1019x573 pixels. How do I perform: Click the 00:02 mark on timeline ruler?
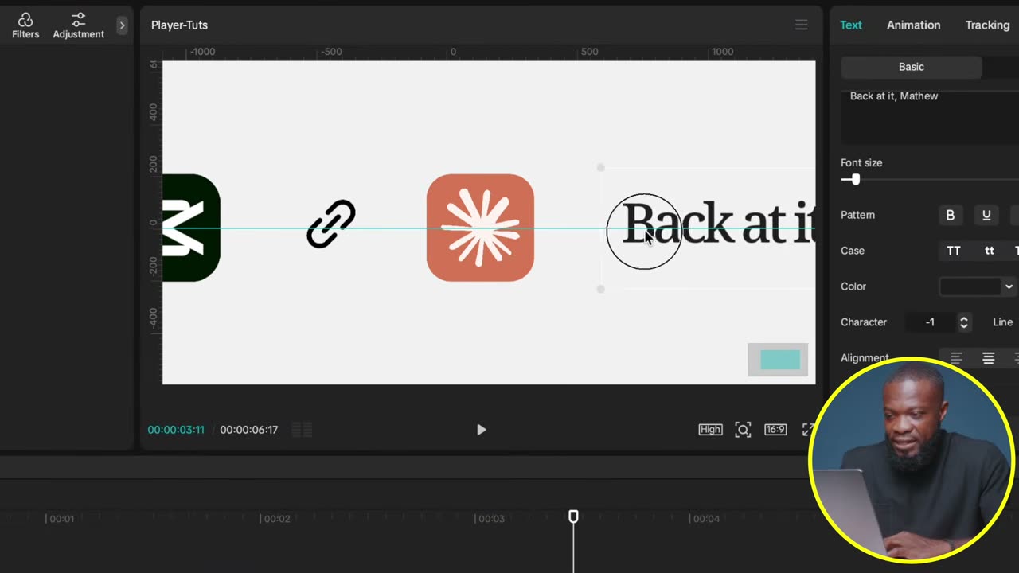pyautogui.click(x=276, y=519)
